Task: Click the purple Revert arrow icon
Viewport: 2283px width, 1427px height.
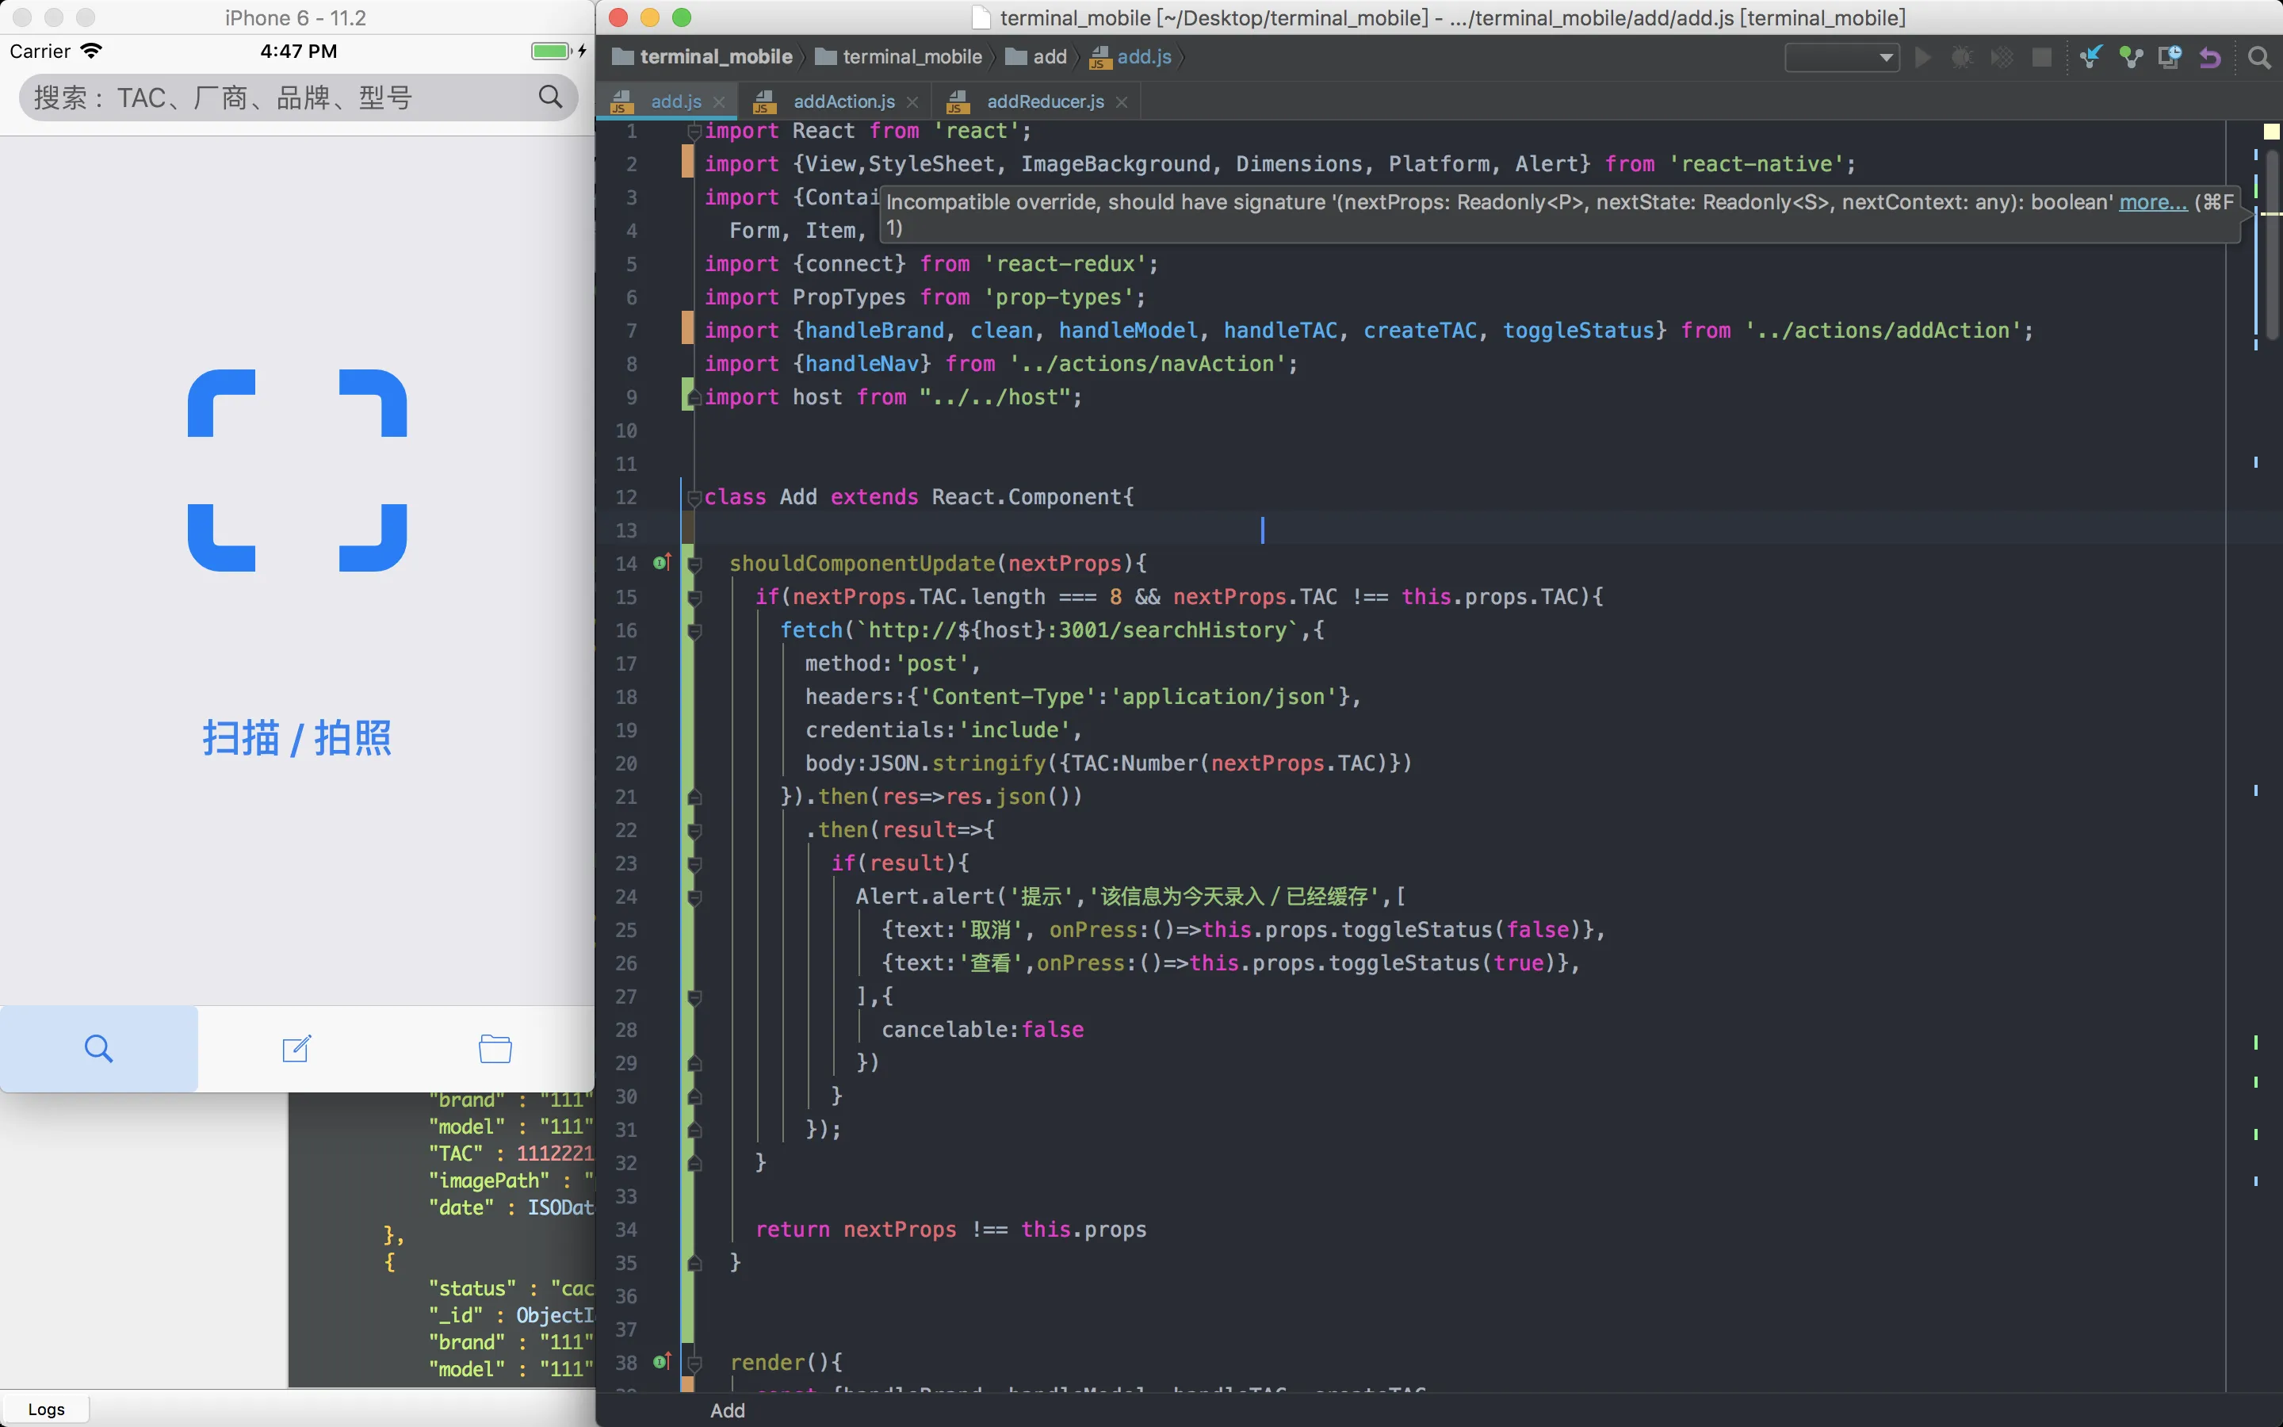Action: pos(2209,58)
